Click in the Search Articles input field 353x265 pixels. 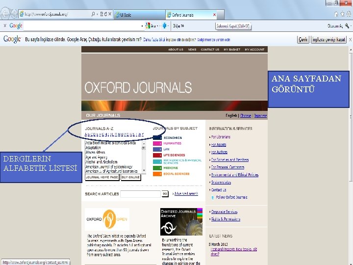140,194
